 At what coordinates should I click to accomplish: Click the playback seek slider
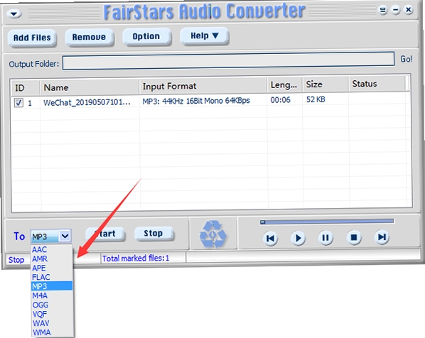point(327,222)
